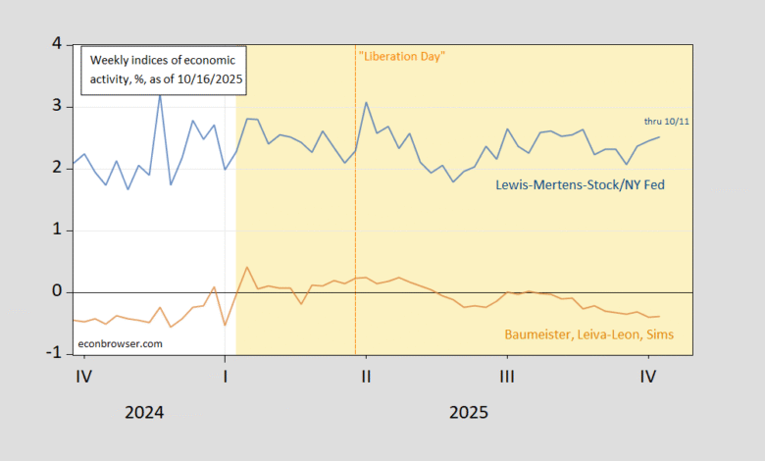Screen dimensions: 765x461
Task: Click the leftmost IV quarter label
Action: pyautogui.click(x=83, y=375)
